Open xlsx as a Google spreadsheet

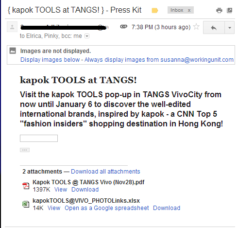(106, 208)
